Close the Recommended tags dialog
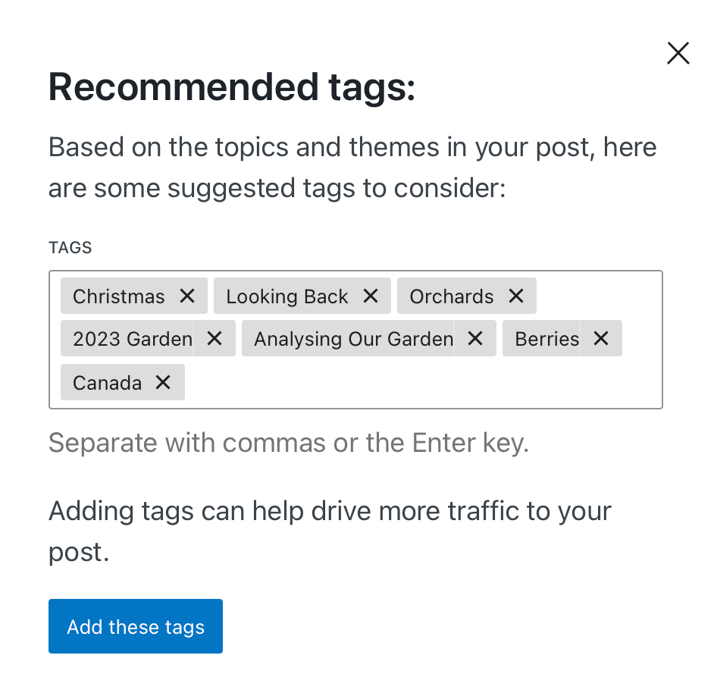This screenshot has width=717, height=696. [x=678, y=53]
